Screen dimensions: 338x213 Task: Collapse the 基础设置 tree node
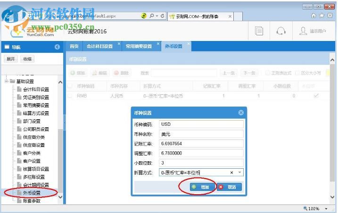(7, 81)
